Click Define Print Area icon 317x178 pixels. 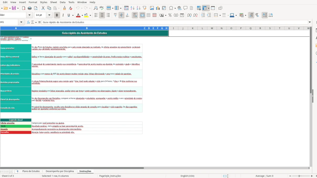199,8
